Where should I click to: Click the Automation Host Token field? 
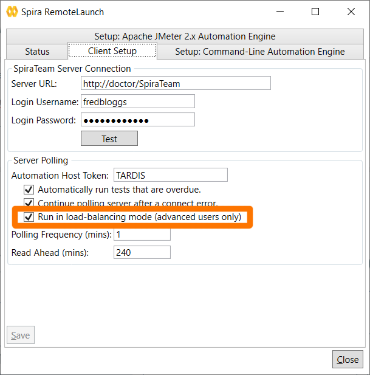(x=170, y=175)
